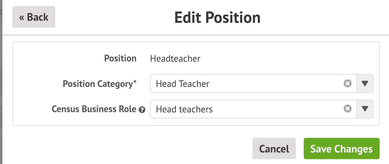Show Census Business Role help tooltip

(x=141, y=110)
